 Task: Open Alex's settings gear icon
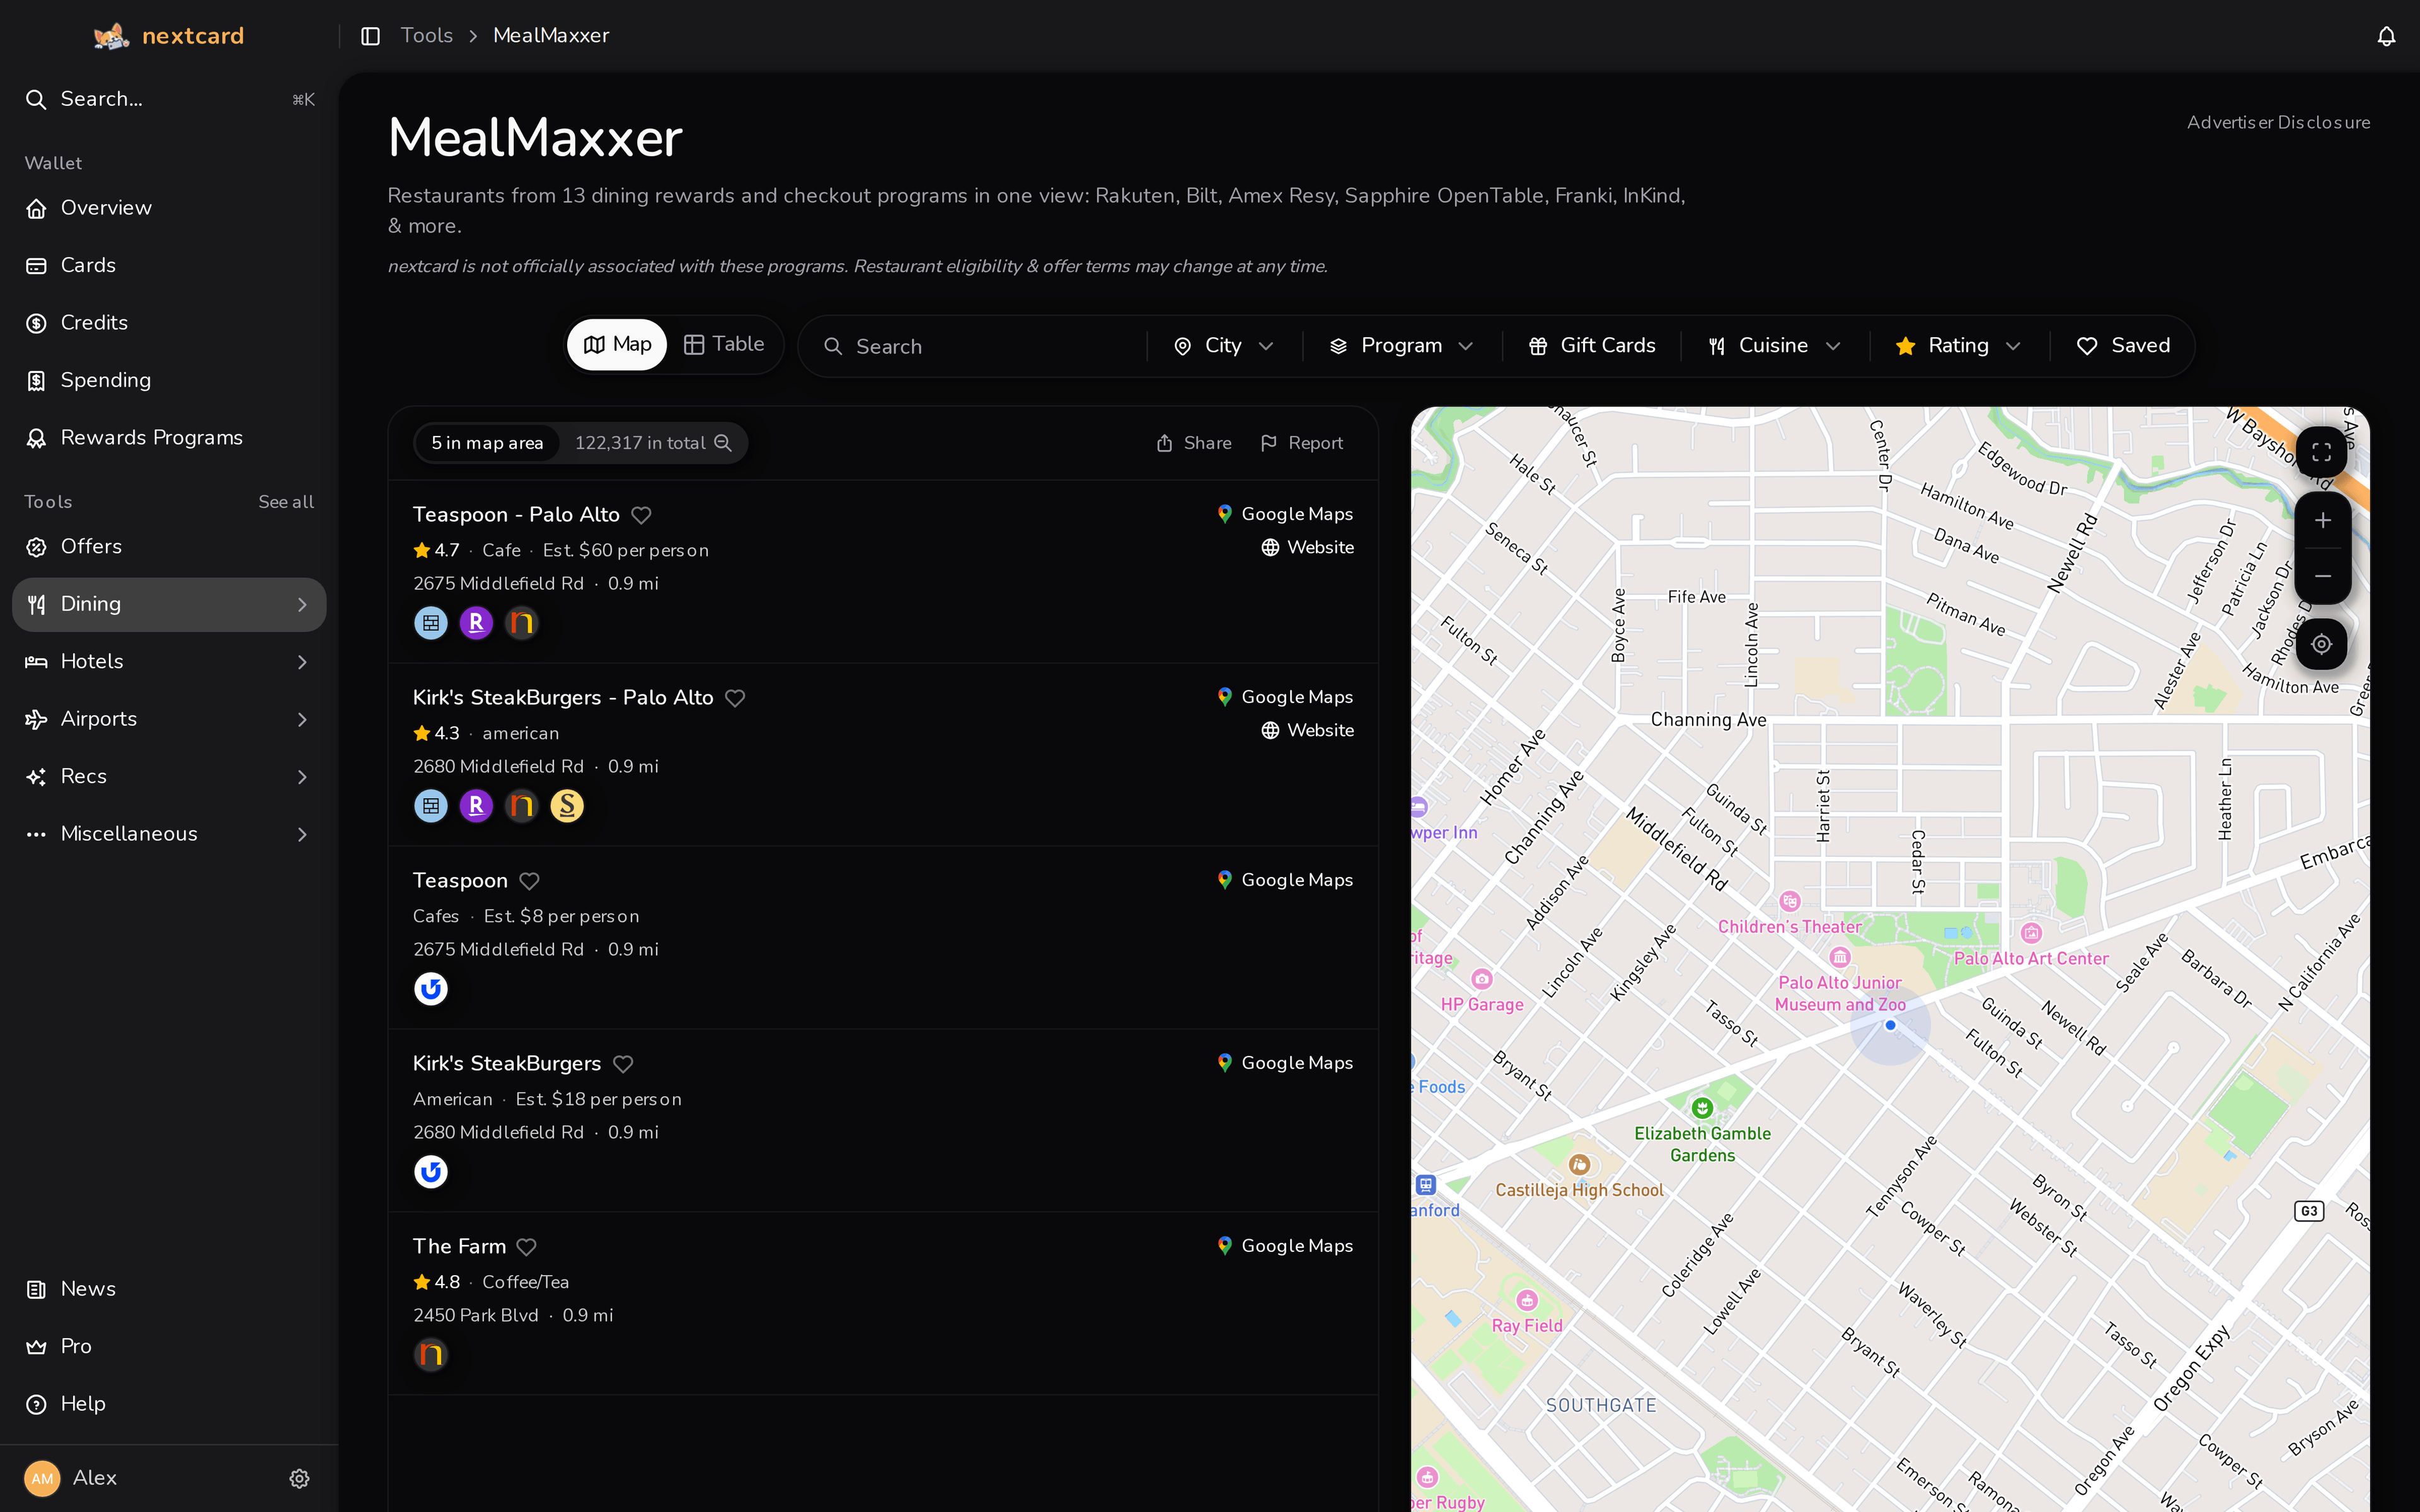point(299,1478)
